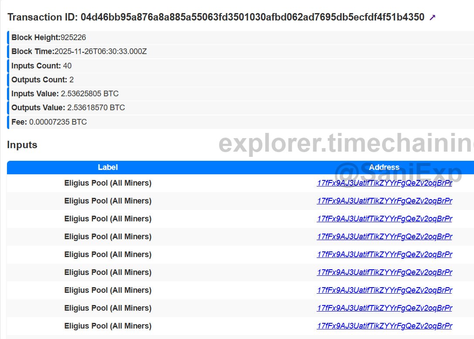This screenshot has height=339, width=474.
Task: Select the Fee 0.00007235 BTC row
Action: point(240,122)
